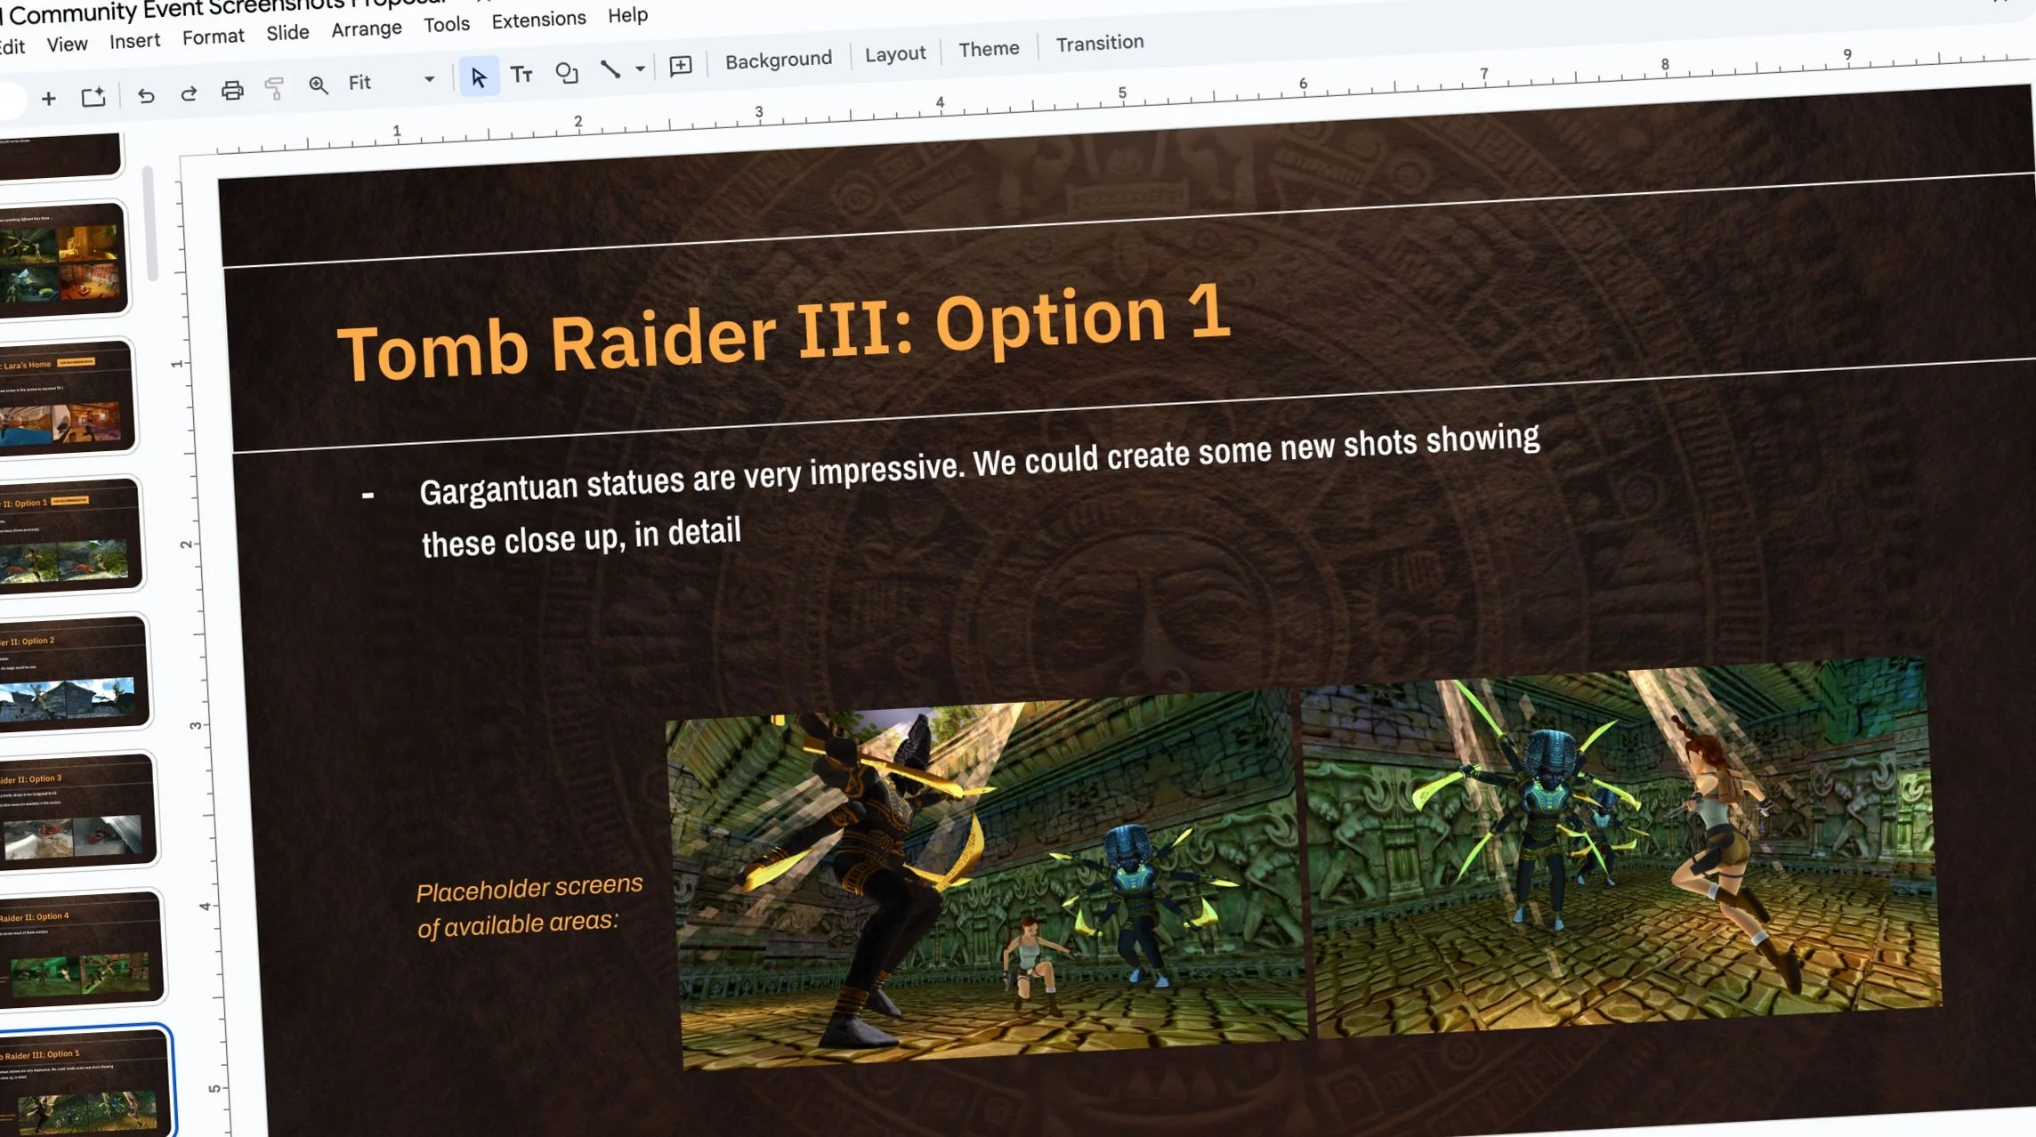Open the Theme panel
The width and height of the screenshot is (2036, 1137).
989,48
